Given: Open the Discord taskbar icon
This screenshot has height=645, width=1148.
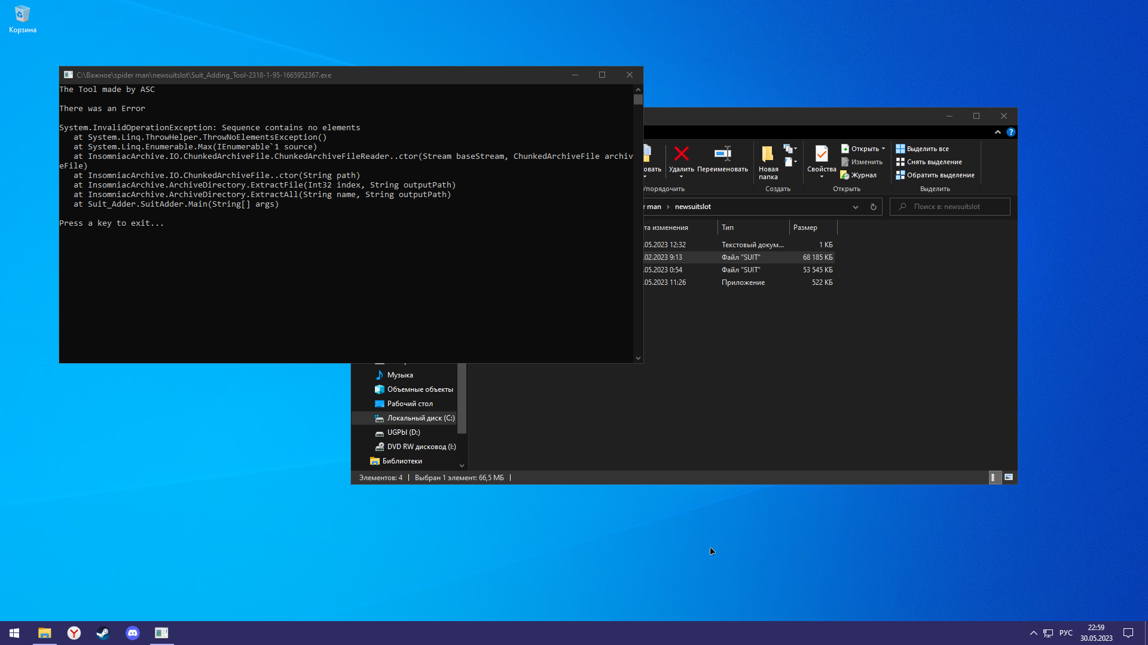Looking at the screenshot, I should 133,633.
